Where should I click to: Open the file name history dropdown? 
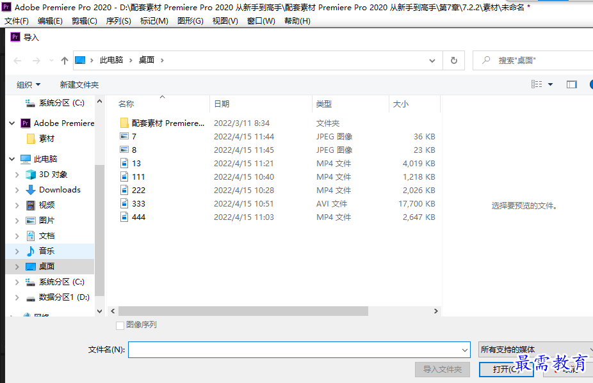(x=465, y=350)
